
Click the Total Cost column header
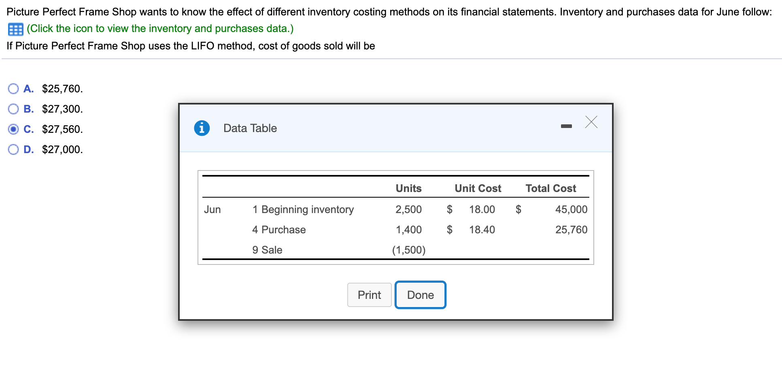coord(550,188)
